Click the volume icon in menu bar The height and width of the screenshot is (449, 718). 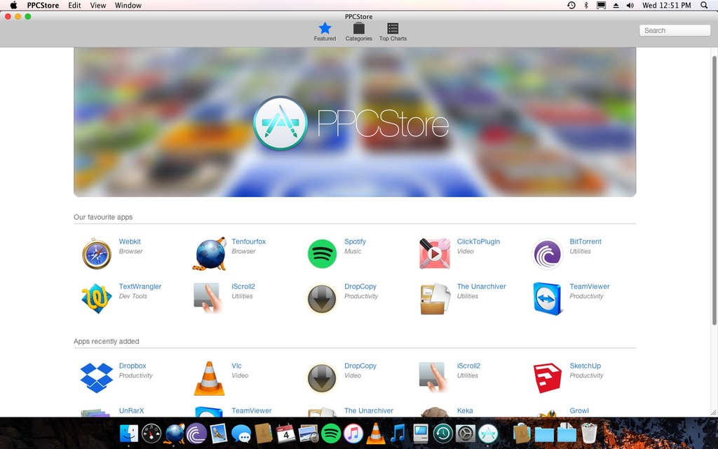click(x=630, y=6)
